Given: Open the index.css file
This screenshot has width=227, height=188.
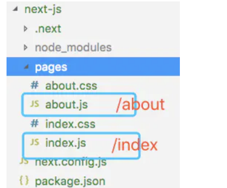Looking at the screenshot, I should tap(70, 124).
